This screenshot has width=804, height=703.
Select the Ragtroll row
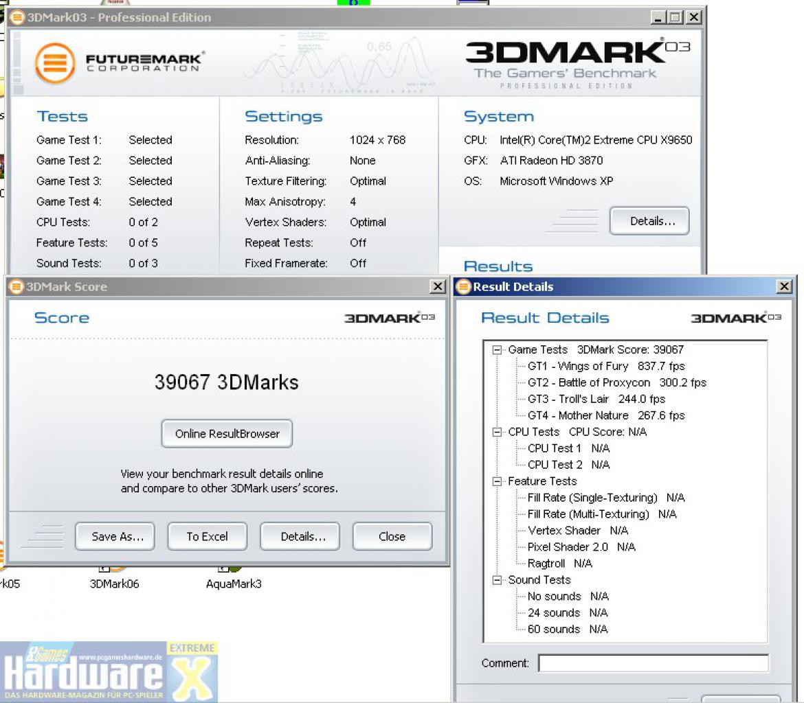560,564
